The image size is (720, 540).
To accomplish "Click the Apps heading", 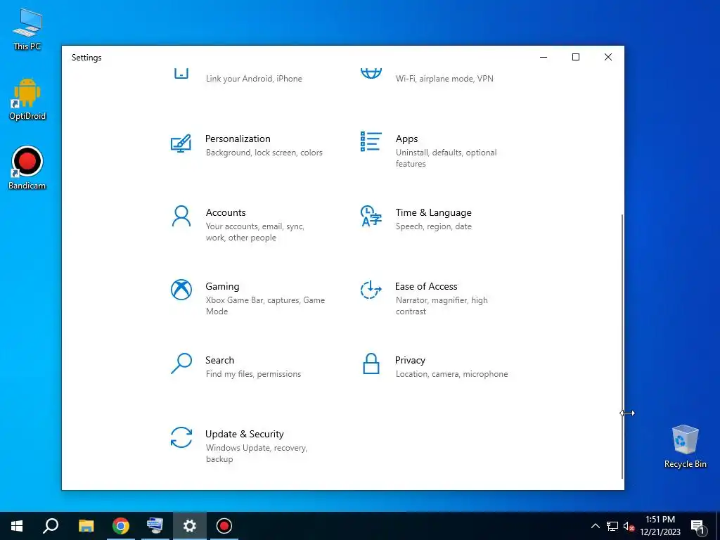I will (407, 139).
